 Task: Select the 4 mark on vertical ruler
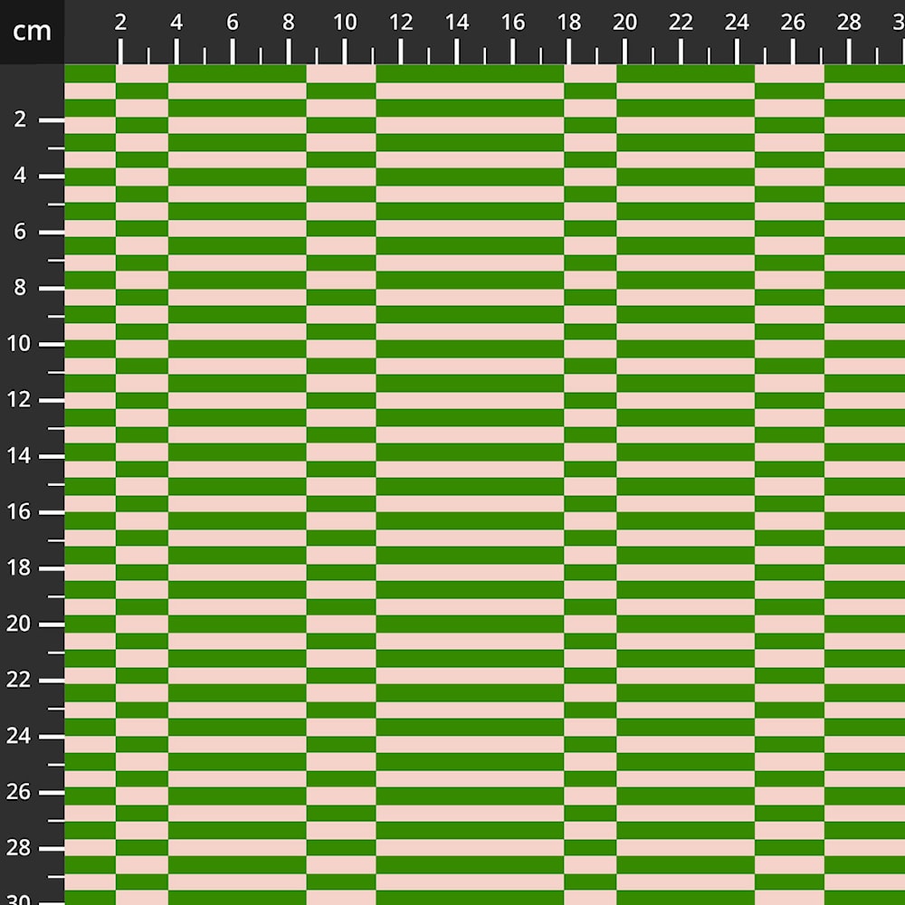coord(21,176)
